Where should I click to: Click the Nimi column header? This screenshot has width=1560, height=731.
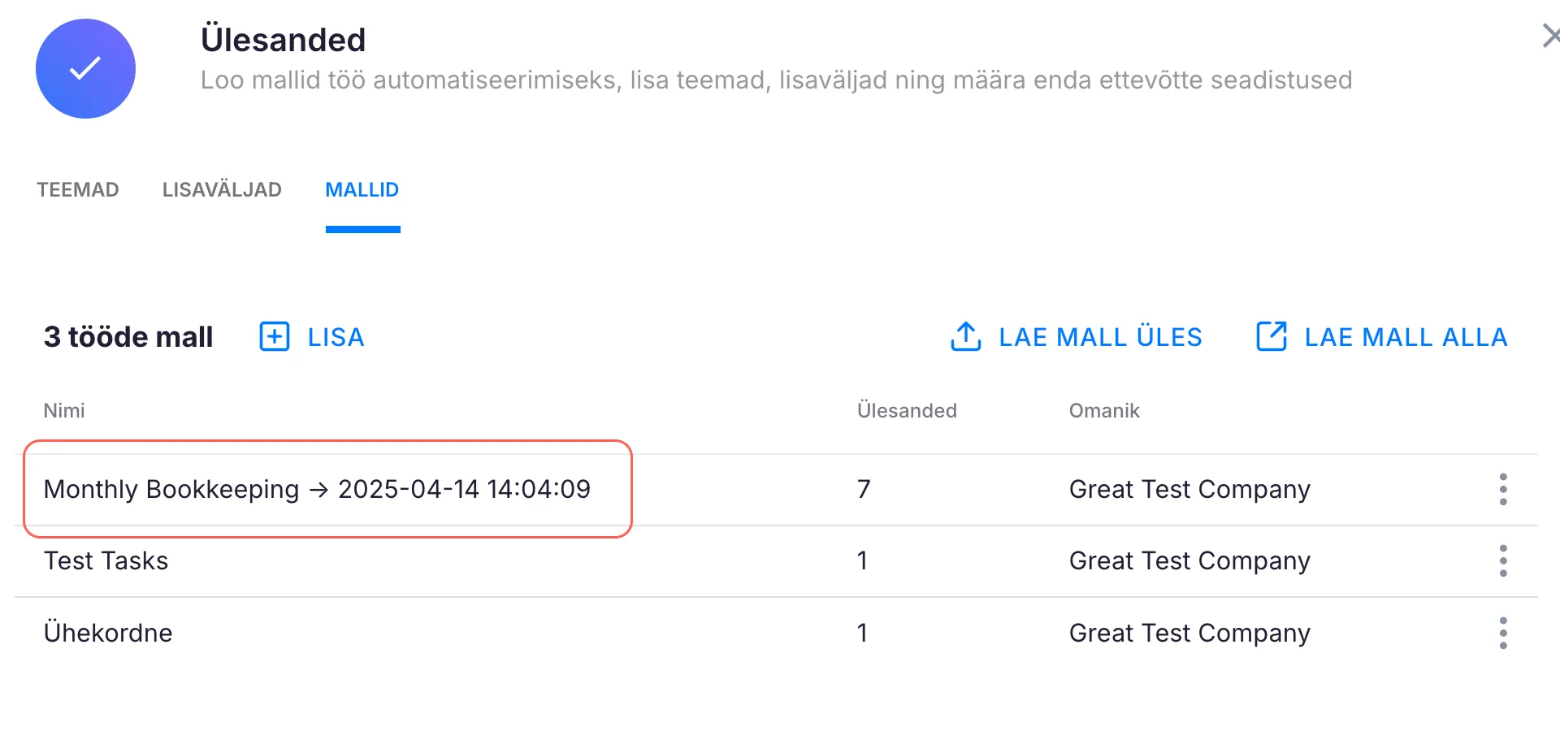[64, 411]
